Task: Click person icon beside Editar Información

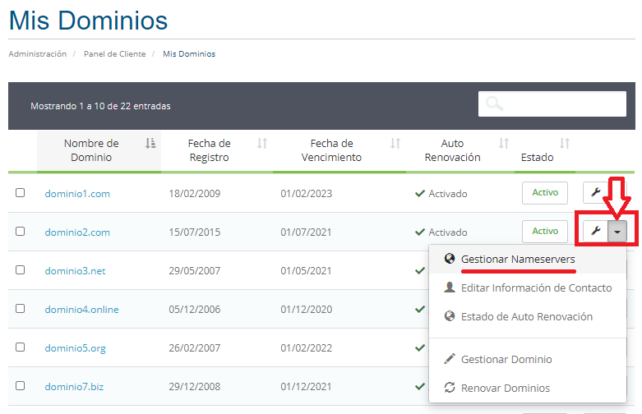Action: 450,287
